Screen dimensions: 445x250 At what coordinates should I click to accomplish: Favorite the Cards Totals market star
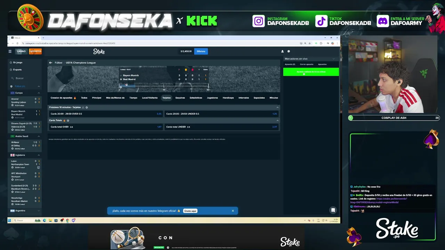click(68, 120)
